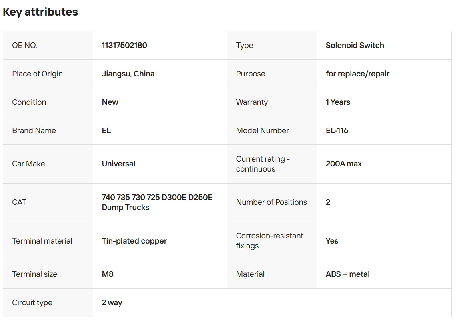The image size is (455, 320).
Task: Click the Terminal material label
Action: (42, 241)
